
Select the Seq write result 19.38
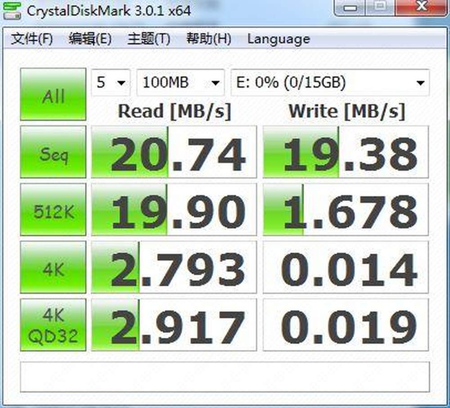click(x=346, y=152)
